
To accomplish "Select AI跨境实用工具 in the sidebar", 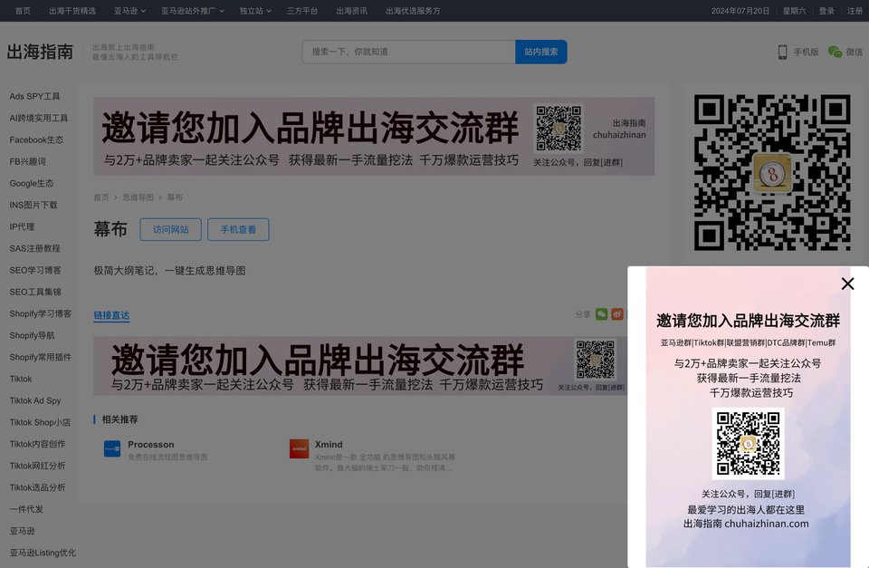I will coord(39,118).
